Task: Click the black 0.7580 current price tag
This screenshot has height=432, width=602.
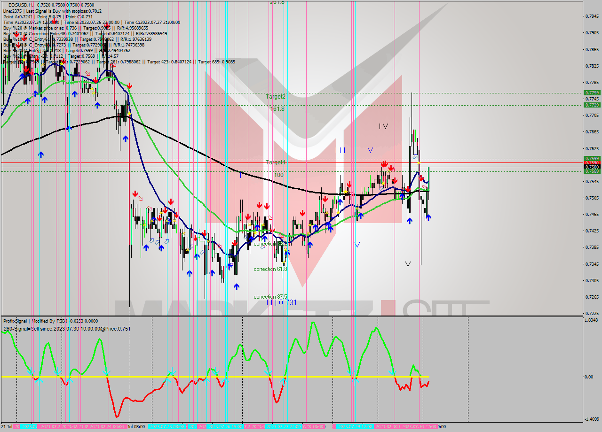Action: click(592, 167)
